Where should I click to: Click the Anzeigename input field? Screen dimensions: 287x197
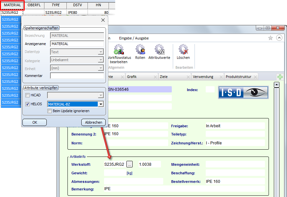point(77,44)
